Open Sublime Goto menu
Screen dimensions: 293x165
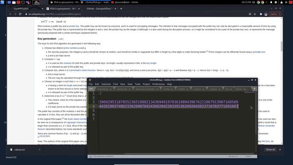pyautogui.click(x=130, y=84)
